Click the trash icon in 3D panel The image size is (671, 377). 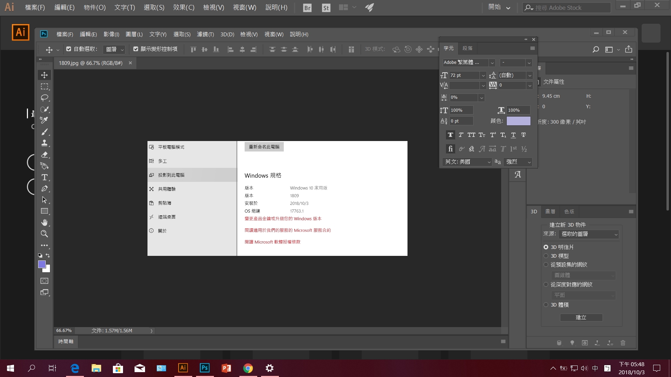coord(623,343)
